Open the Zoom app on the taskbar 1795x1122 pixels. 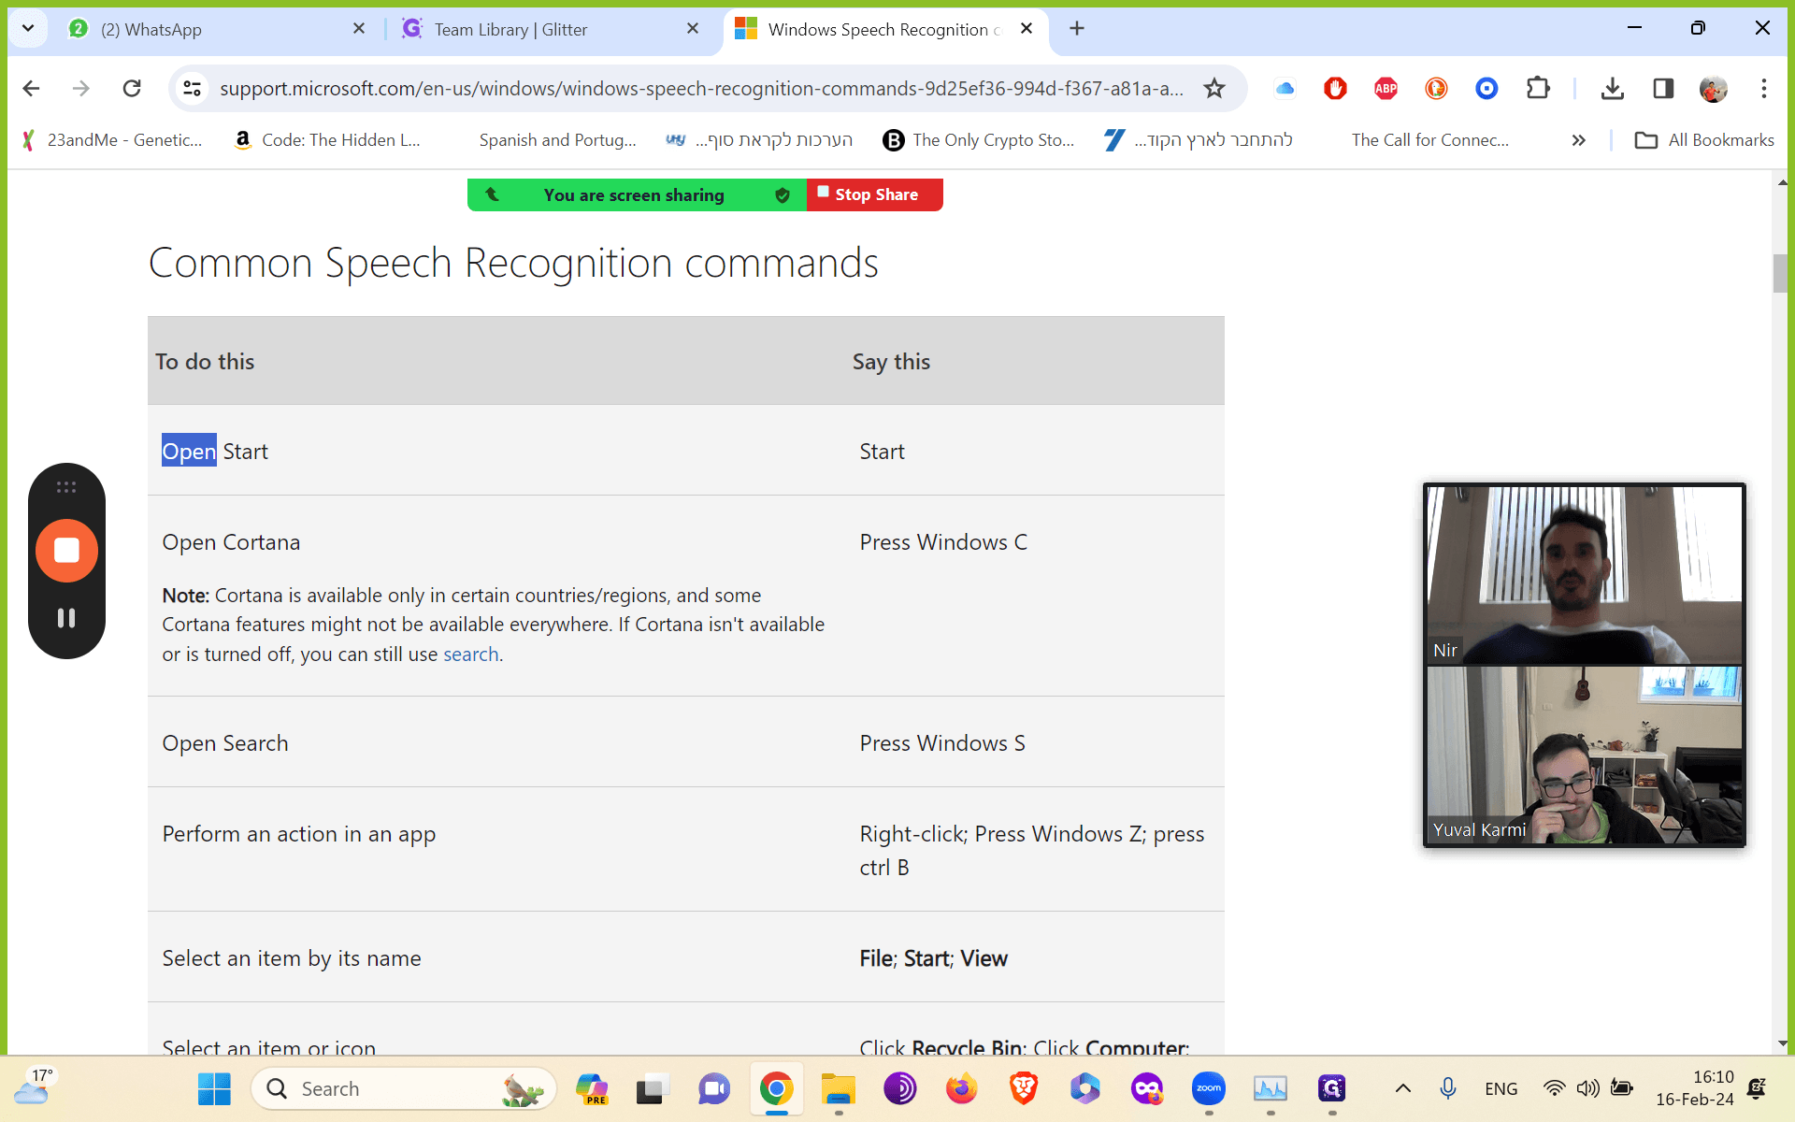click(1209, 1088)
